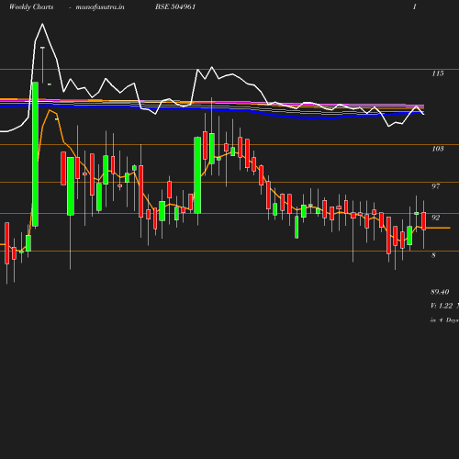This screenshot has width=459, height=459.
Task: Click the 'in 4 Days' text
Action: 444,320
